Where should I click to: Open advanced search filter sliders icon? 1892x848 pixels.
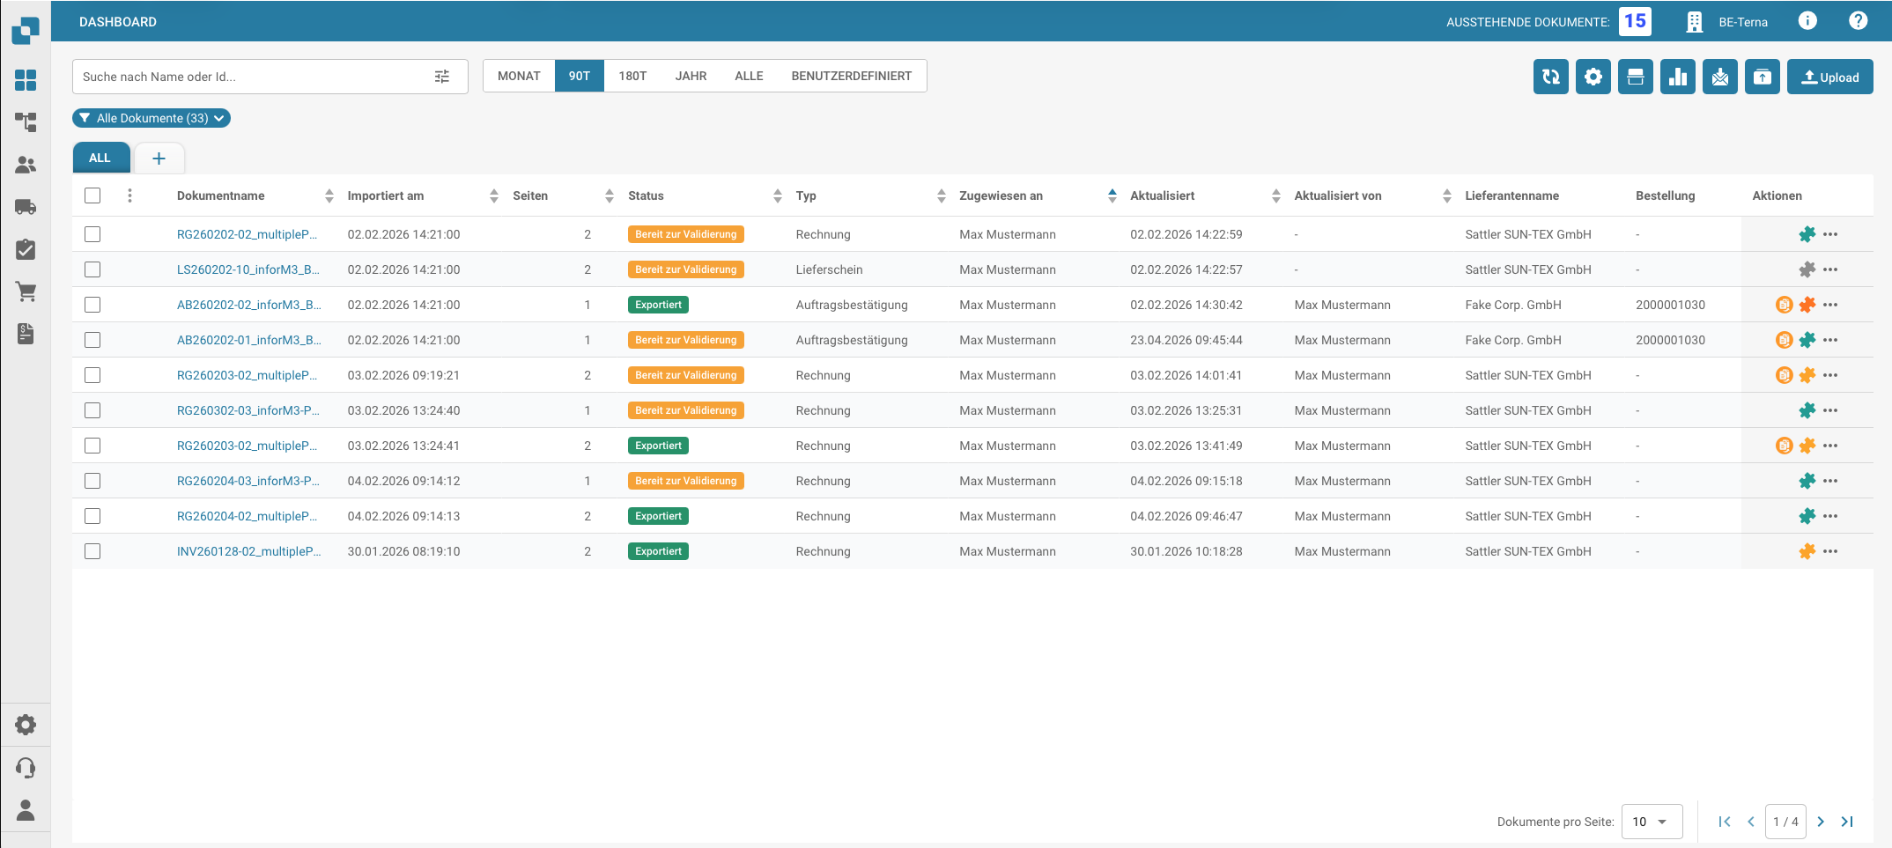pos(442,77)
